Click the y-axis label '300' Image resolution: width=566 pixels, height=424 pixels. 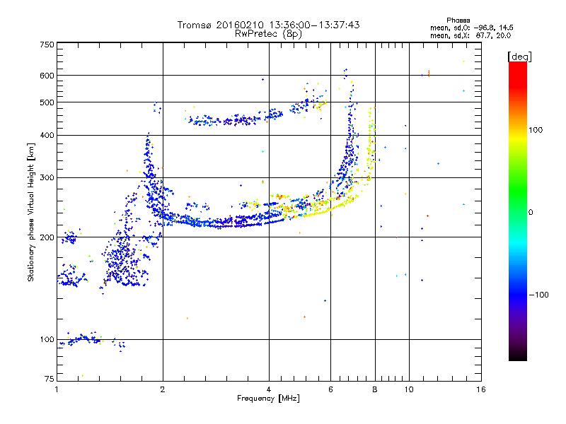[x=47, y=177]
